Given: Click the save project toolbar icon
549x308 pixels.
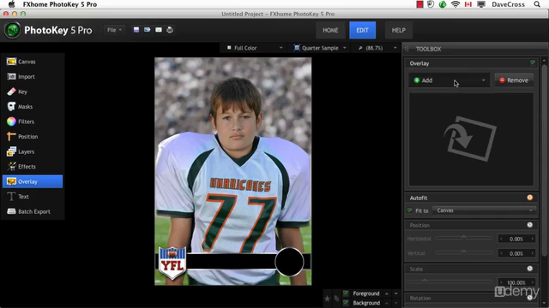Looking at the screenshot, I should click(x=136, y=30).
